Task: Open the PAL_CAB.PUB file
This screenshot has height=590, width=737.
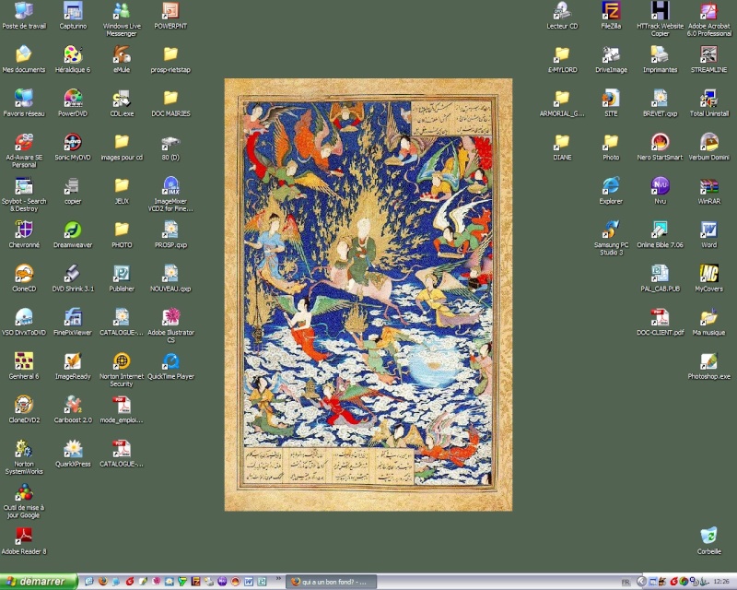Action: pyautogui.click(x=660, y=277)
